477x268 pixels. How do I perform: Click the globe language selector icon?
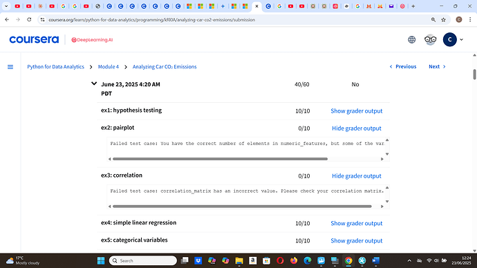click(411, 40)
